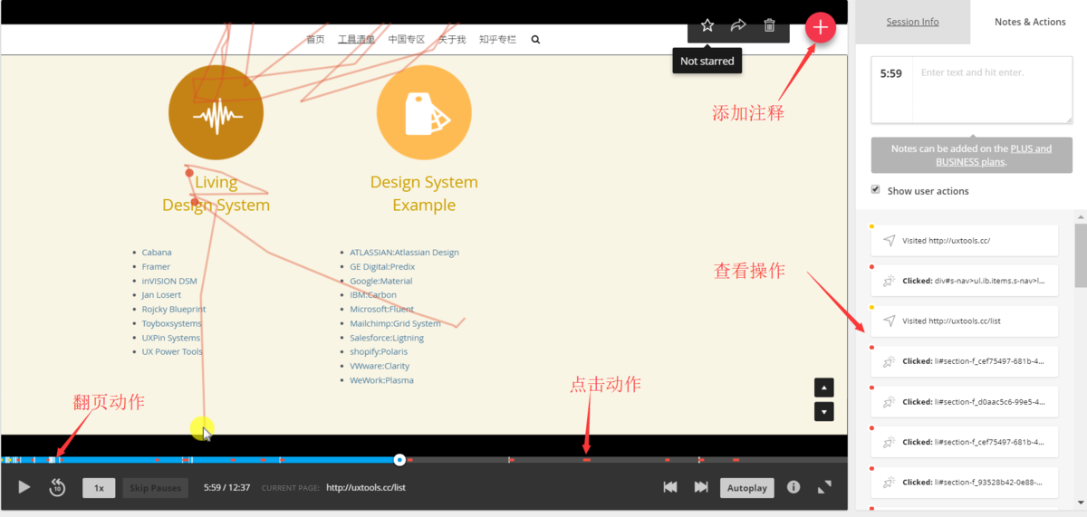The width and height of the screenshot is (1087, 517).
Task: Click the VWware:Clarity link
Action: pos(380,366)
